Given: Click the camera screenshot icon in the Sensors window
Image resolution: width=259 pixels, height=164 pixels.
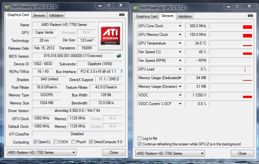Looking at the screenshot, I should click(250, 16).
